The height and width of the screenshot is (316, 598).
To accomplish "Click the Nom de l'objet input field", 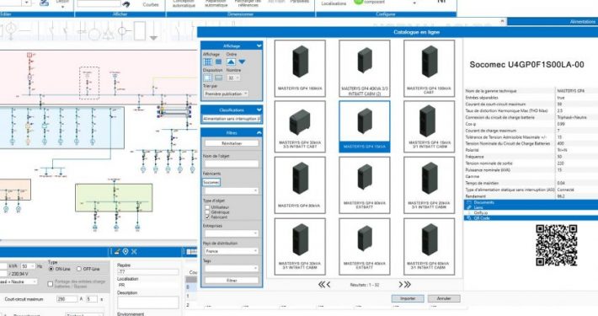I will pos(232,163).
